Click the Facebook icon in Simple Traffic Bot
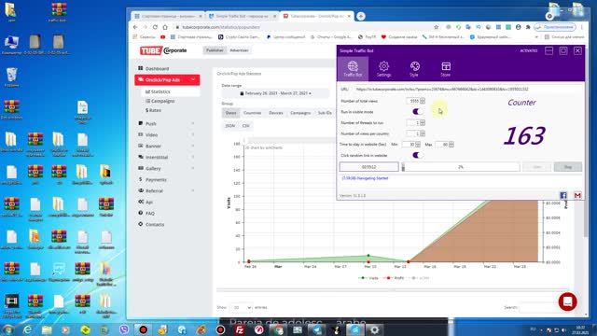This screenshot has height=336, width=597. click(563, 195)
